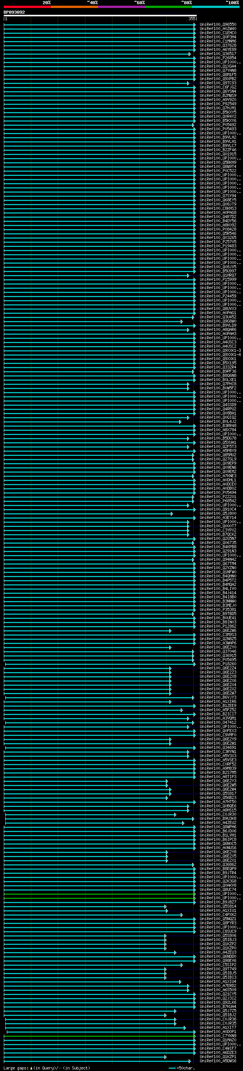Screen dimensions: 243x1071
Task: Select the UniRef100_Q6E2W6 hit label
Action: [x=218, y=631]
